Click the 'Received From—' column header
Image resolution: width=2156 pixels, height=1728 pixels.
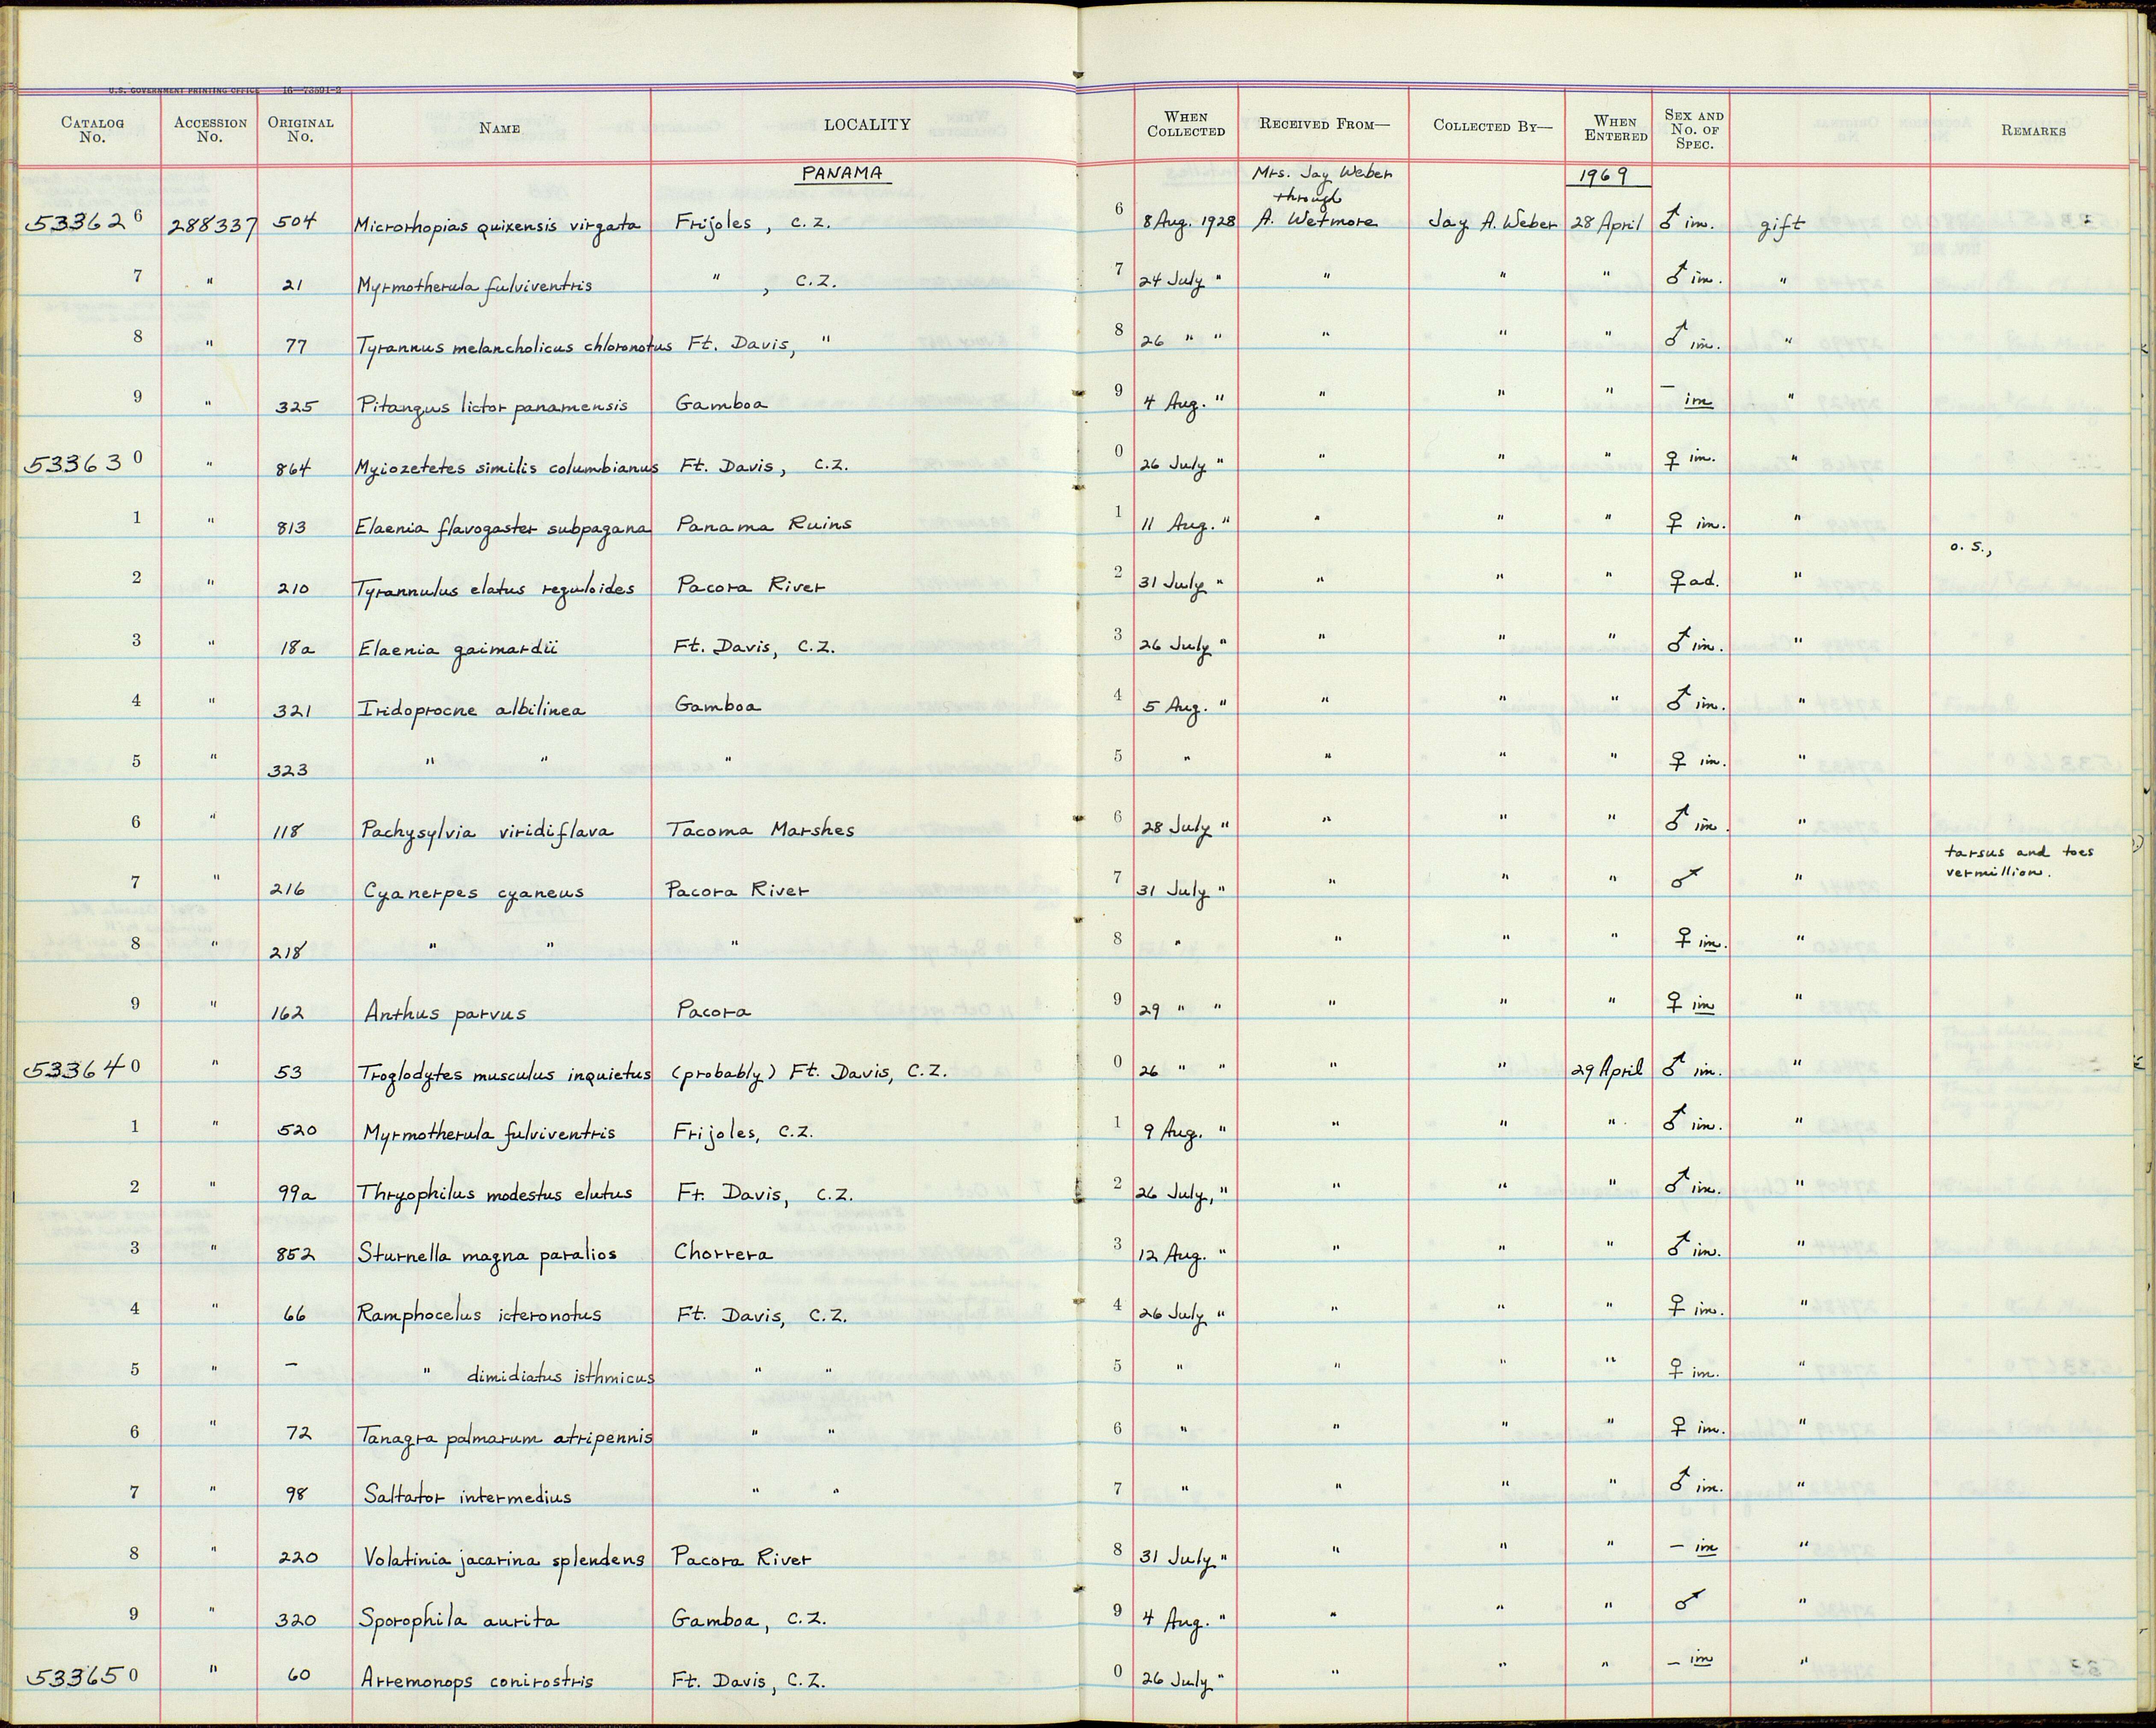click(x=1325, y=124)
